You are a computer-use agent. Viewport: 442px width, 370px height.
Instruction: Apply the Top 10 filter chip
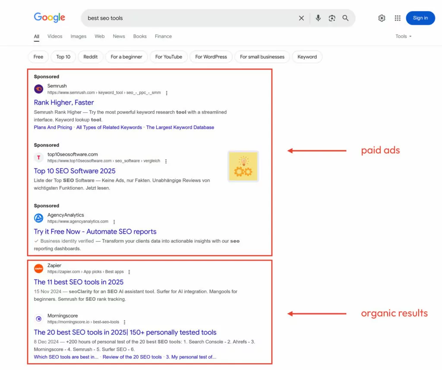[63, 57]
